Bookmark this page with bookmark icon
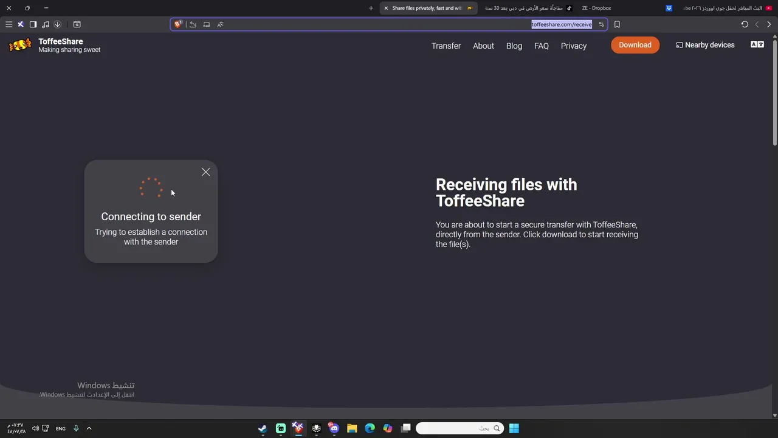 click(617, 24)
